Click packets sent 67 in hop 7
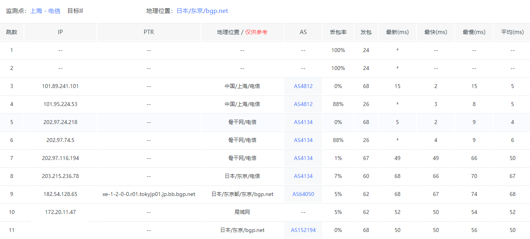 [x=366, y=158]
